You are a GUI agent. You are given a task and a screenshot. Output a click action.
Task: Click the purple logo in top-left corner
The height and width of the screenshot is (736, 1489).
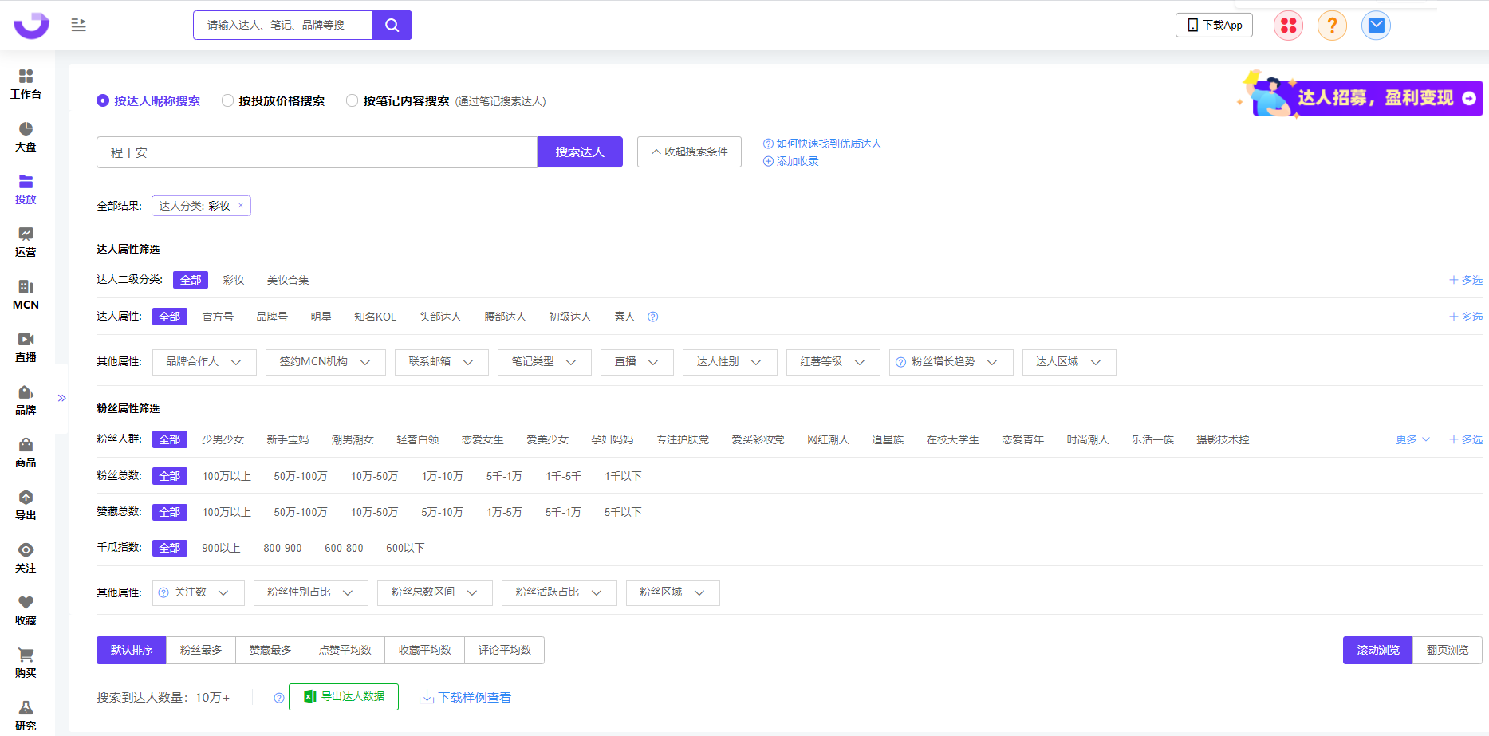click(31, 25)
